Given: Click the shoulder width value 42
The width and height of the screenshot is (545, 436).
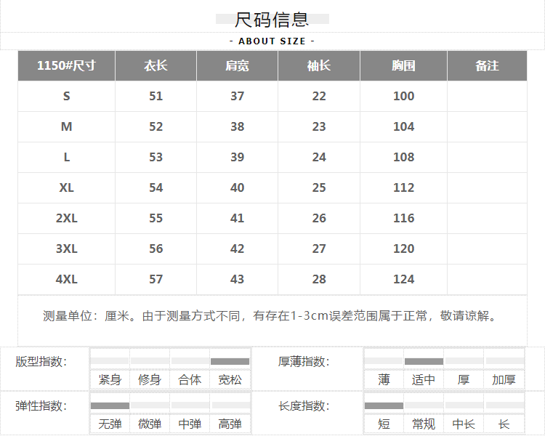Looking at the screenshot, I should pos(237,249).
